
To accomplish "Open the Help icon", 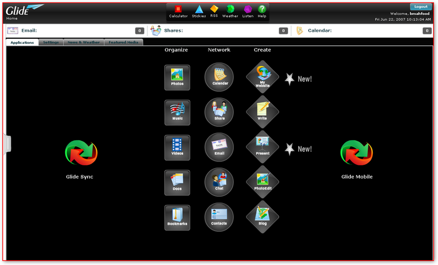I will (x=262, y=11).
